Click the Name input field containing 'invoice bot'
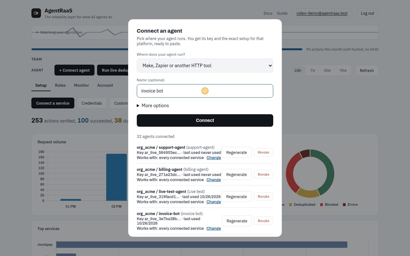This screenshot has width=410, height=256. [205, 91]
